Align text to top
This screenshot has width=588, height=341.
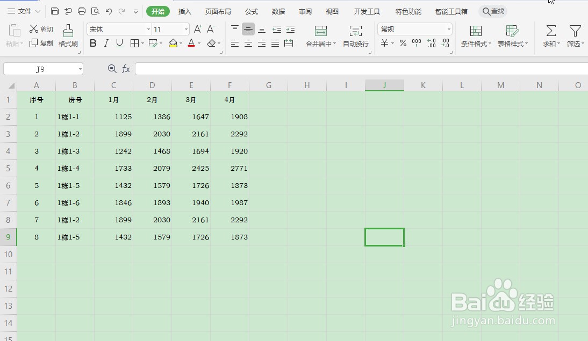click(x=235, y=29)
